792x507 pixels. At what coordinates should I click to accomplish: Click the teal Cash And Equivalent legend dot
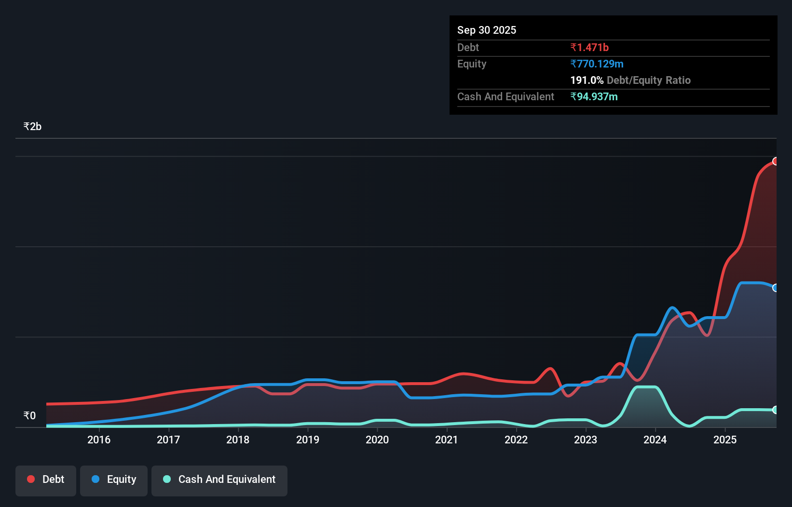166,479
